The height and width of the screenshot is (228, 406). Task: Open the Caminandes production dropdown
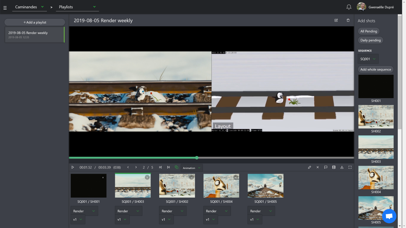click(x=29, y=7)
